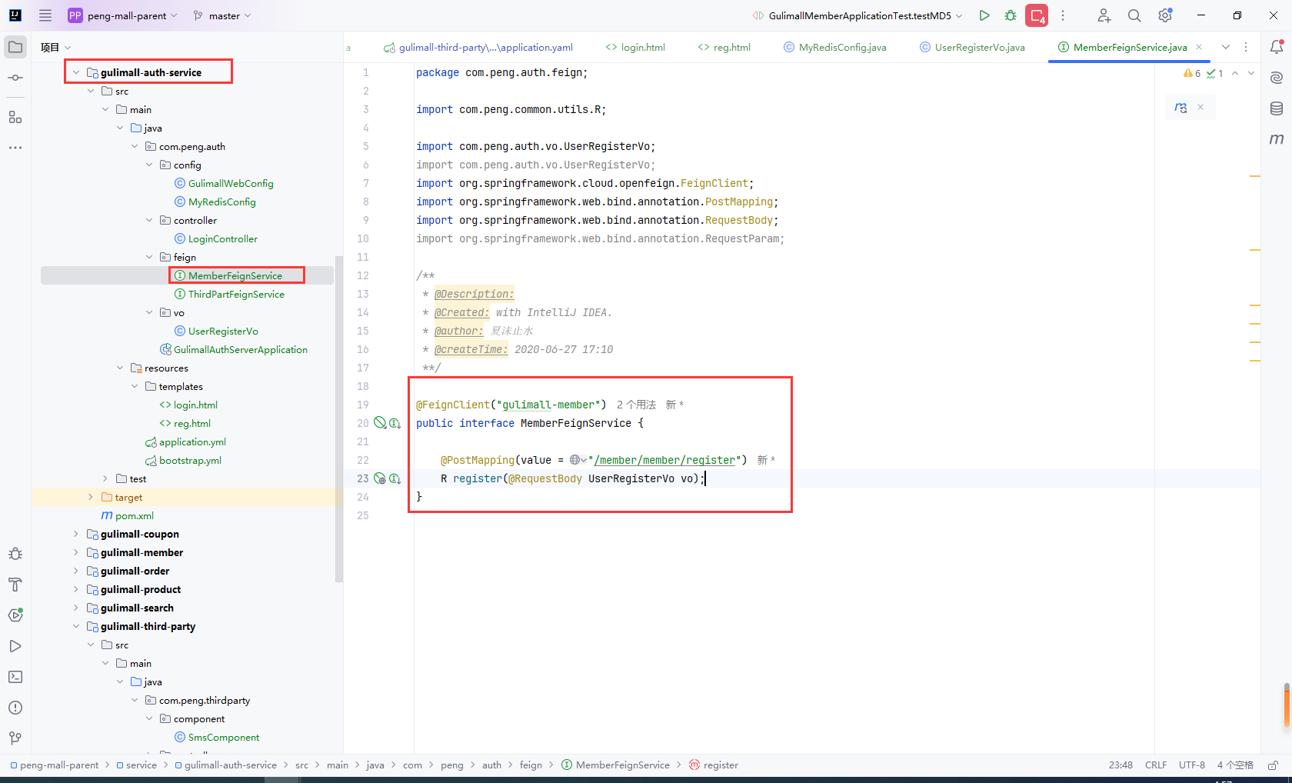Click translate floating toolbar icon in editor
The width and height of the screenshot is (1292, 783).
1181,108
